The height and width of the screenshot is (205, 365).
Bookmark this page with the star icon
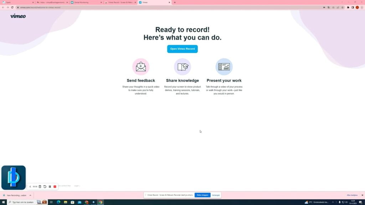tap(343, 7)
